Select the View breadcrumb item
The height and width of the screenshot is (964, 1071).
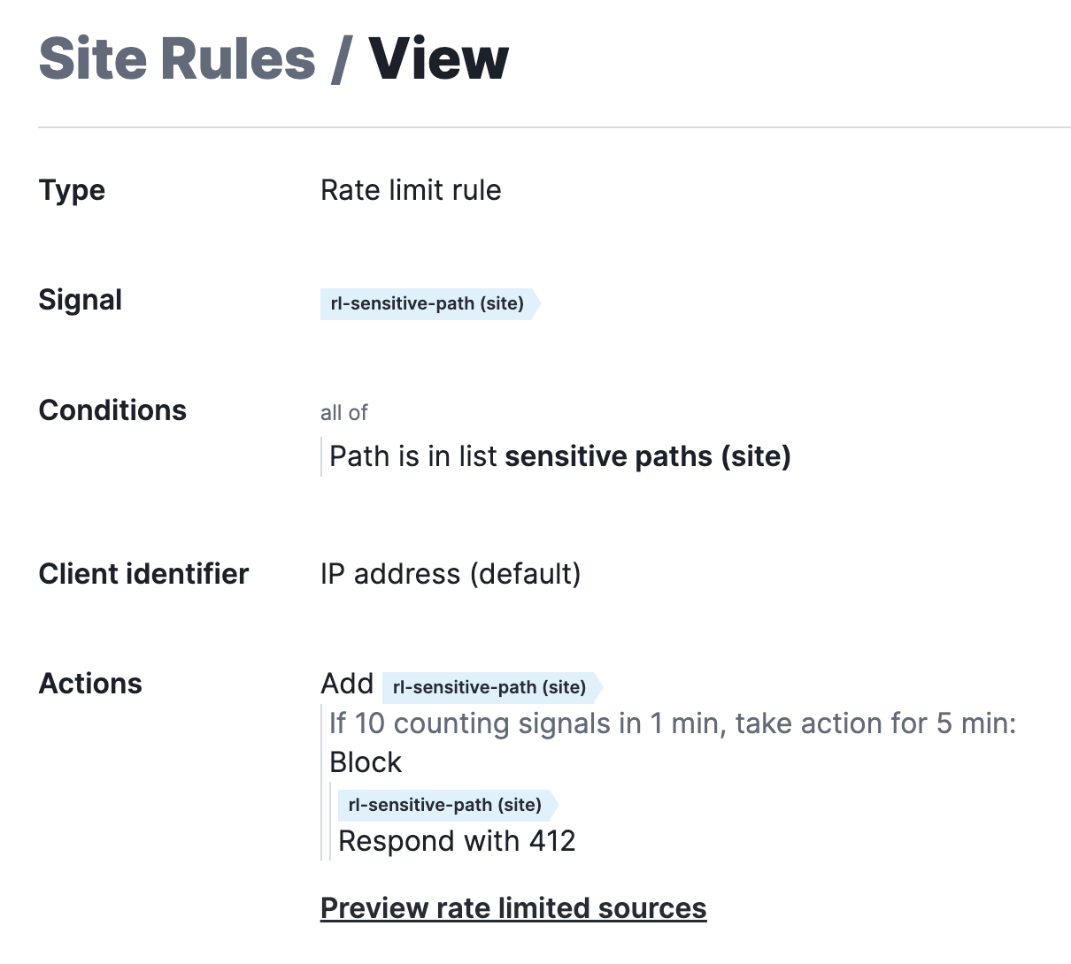point(440,58)
